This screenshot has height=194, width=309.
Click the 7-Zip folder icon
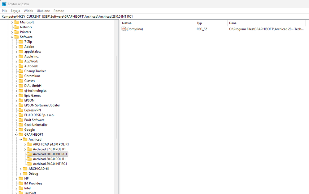point(21,42)
